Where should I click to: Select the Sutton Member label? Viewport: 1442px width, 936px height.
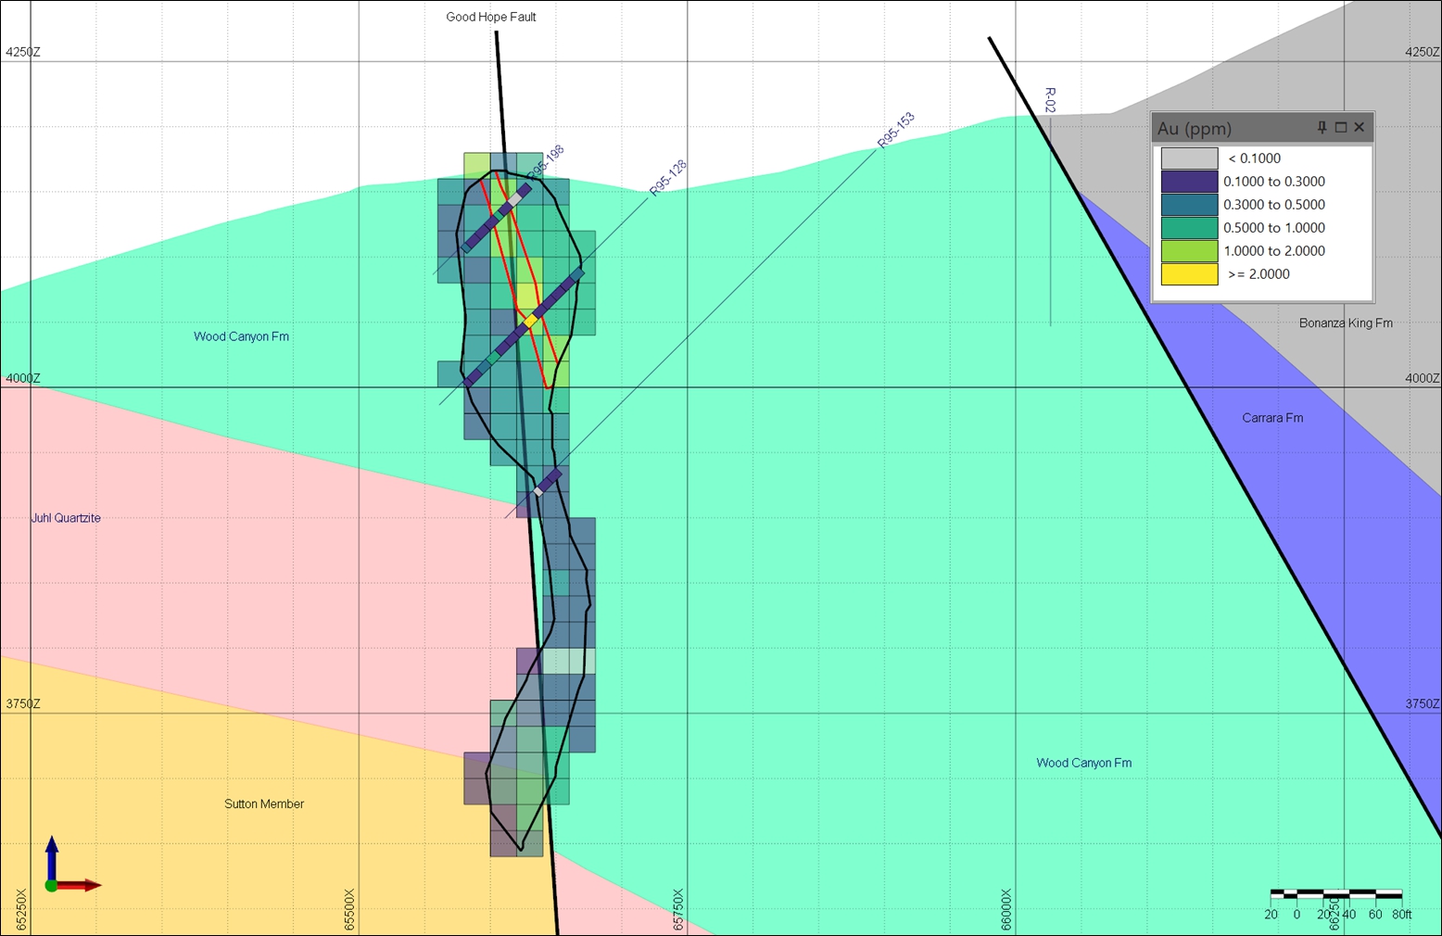[264, 803]
